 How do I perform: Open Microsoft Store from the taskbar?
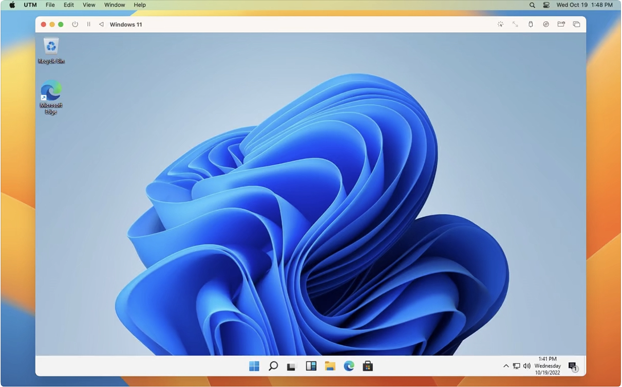pos(368,366)
